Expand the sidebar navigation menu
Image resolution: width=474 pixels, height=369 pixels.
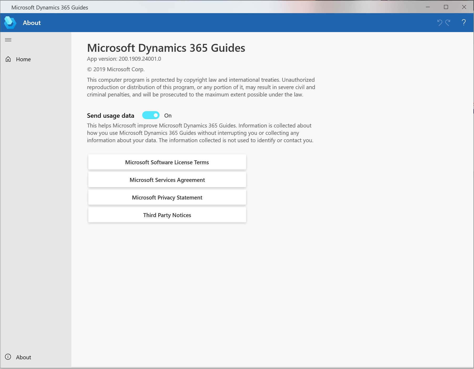[8, 40]
